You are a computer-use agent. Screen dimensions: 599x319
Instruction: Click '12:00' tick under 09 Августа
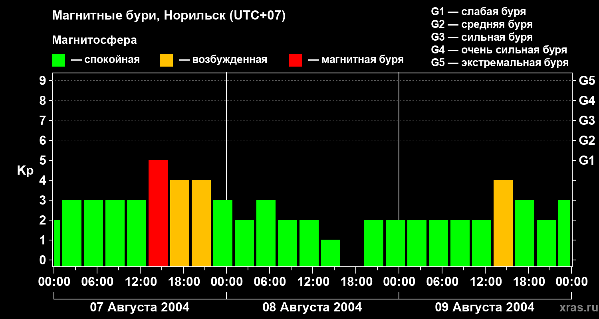485,282
